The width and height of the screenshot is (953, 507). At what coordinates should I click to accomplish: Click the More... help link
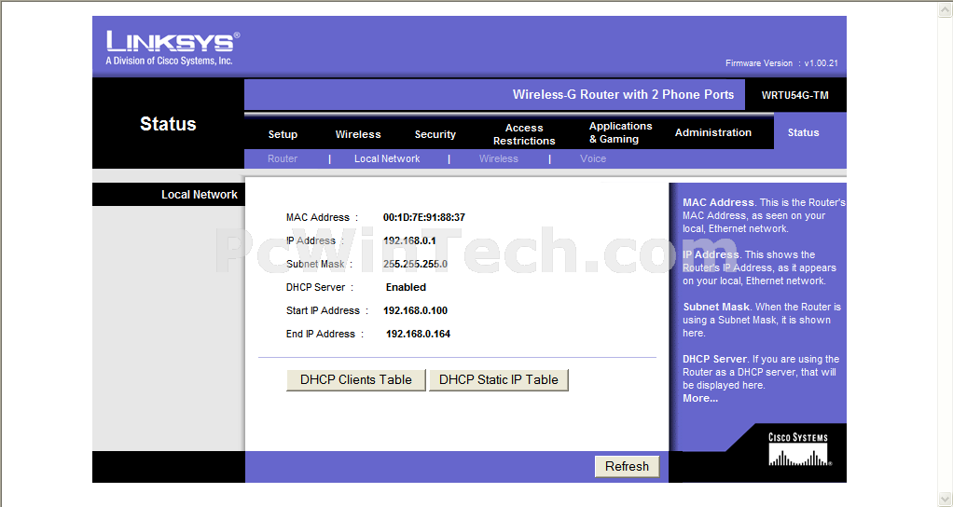coord(700,398)
